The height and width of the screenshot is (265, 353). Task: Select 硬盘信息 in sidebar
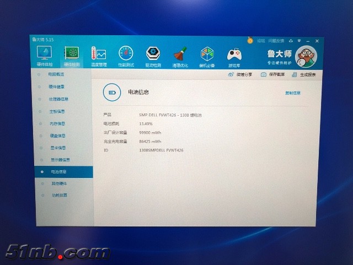pos(57,136)
